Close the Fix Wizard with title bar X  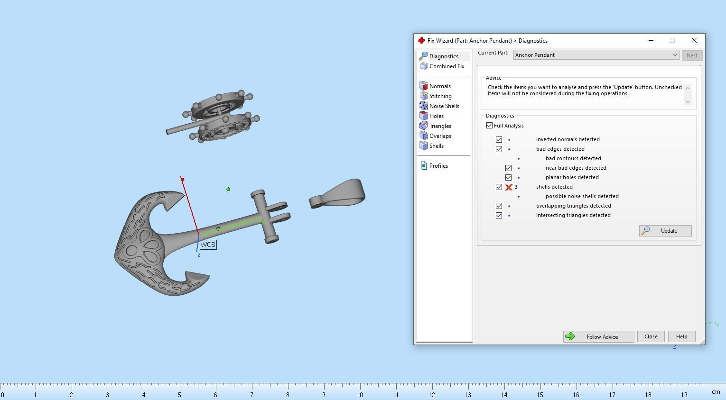click(x=694, y=41)
